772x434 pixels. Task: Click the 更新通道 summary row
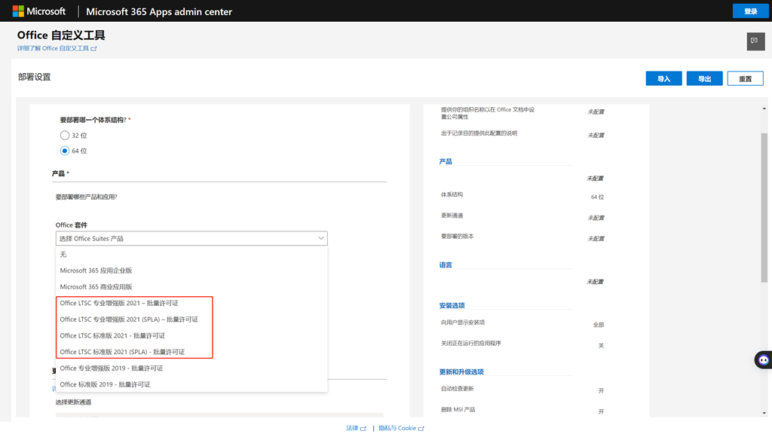coord(522,216)
